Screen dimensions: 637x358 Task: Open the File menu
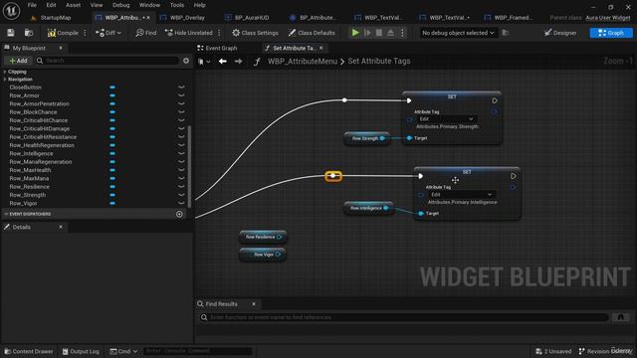[x=32, y=5]
